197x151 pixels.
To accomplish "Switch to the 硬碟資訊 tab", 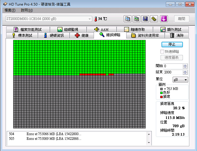I will pos(54,35).
